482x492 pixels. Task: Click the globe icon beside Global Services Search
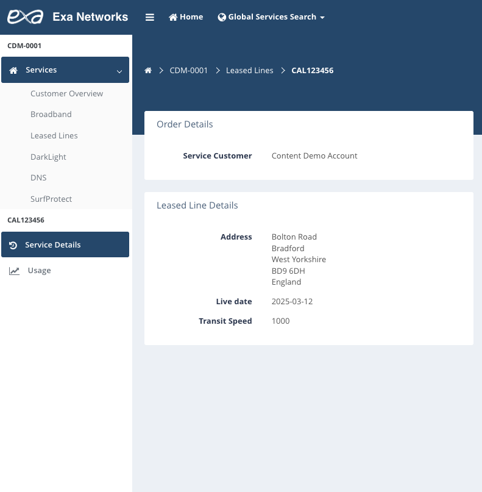tap(222, 17)
